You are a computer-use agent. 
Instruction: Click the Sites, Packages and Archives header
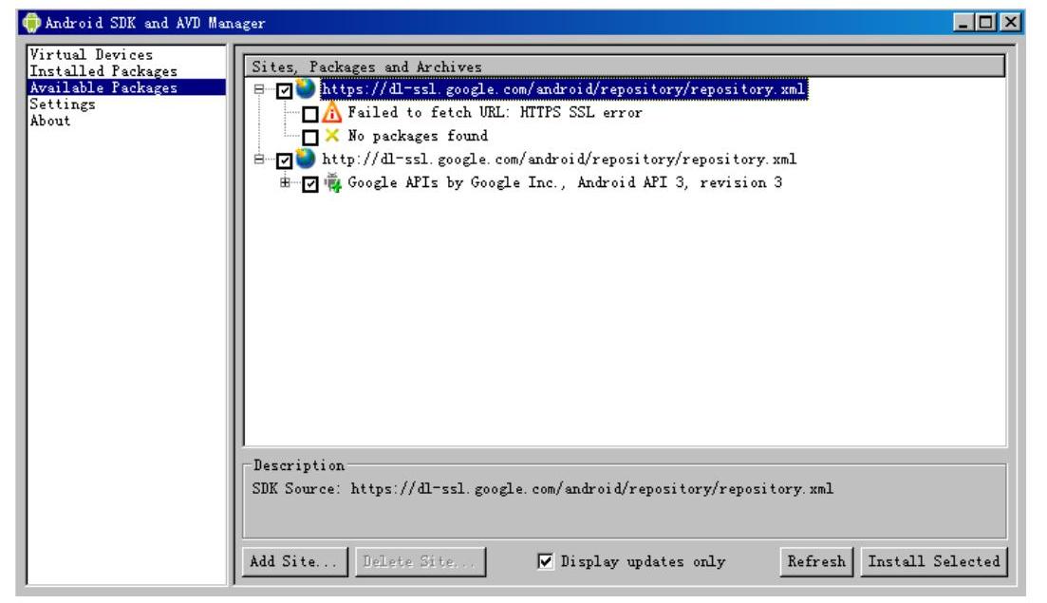625,66
